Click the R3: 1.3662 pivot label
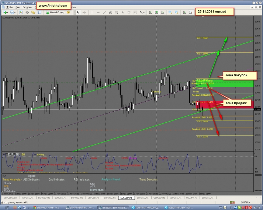 203,38
